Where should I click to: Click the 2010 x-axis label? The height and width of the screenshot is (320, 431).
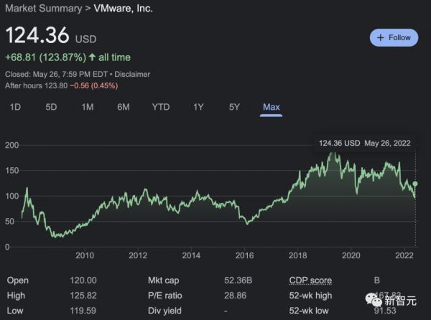click(x=85, y=255)
